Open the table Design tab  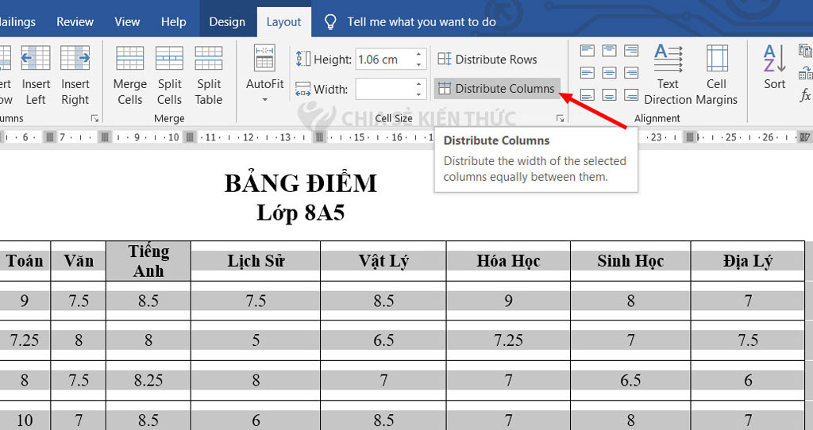click(227, 21)
